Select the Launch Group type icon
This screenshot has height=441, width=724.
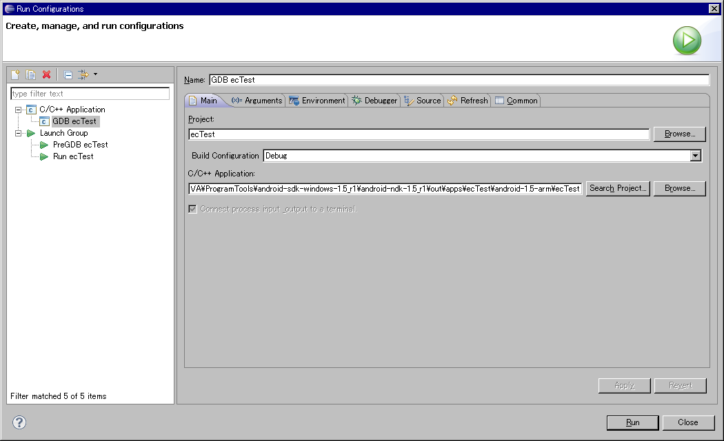point(31,133)
